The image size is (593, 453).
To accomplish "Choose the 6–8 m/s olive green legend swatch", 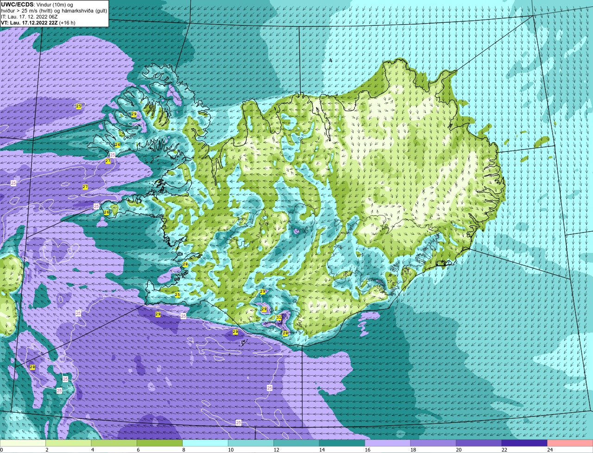I will pyautogui.click(x=160, y=443).
